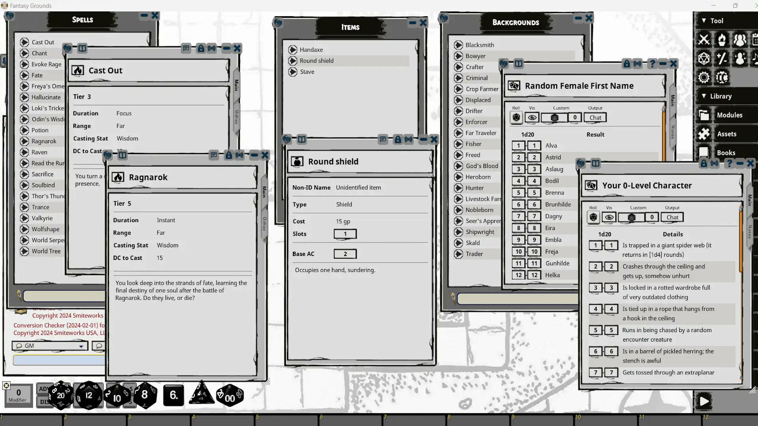This screenshot has height=426, width=758.
Task: Open the flame Effects tool icon
Action: 722,39
